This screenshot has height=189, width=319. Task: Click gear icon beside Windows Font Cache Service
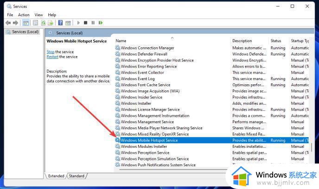tap(118, 85)
